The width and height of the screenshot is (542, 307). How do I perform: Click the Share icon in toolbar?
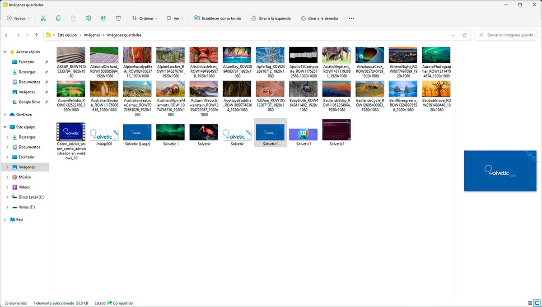point(103,19)
